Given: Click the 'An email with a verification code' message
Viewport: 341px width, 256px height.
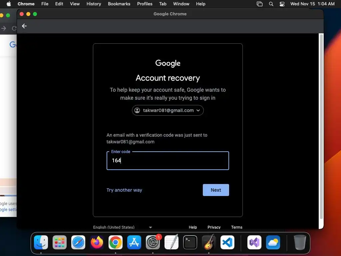Looking at the screenshot, I should click(157, 138).
